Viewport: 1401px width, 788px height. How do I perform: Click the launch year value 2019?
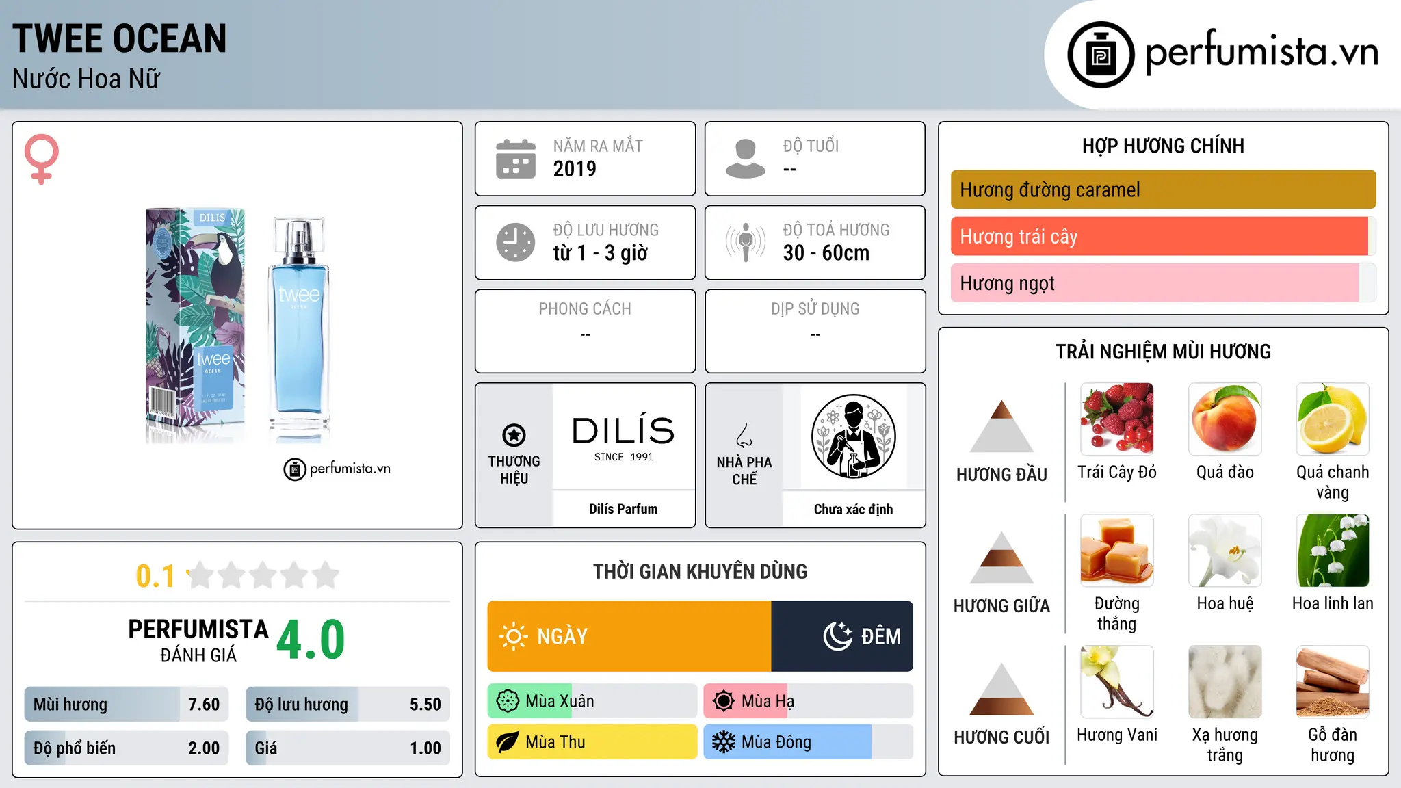[x=575, y=169]
